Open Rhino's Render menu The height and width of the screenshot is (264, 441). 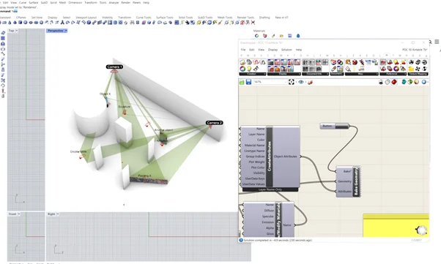[x=125, y=2]
